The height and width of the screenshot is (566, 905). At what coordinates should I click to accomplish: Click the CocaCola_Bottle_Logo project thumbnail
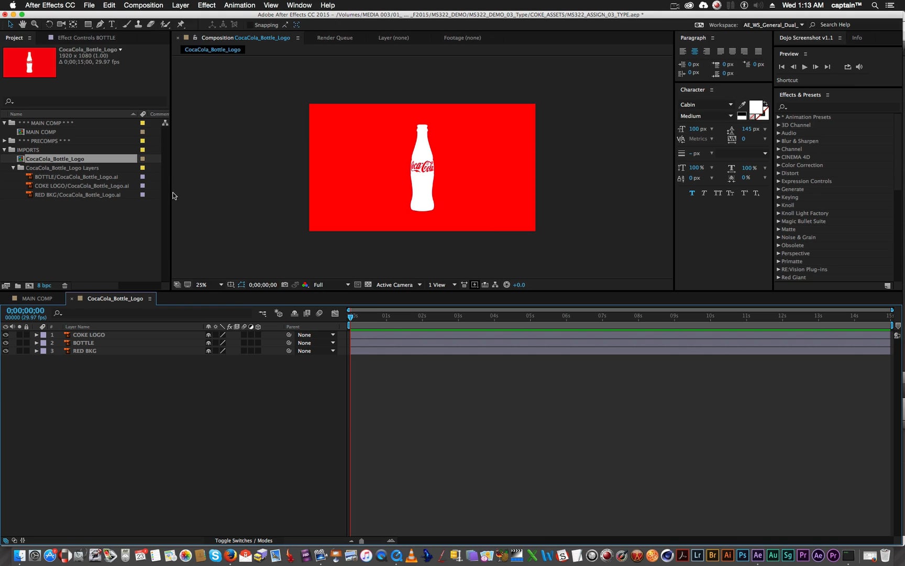click(29, 62)
